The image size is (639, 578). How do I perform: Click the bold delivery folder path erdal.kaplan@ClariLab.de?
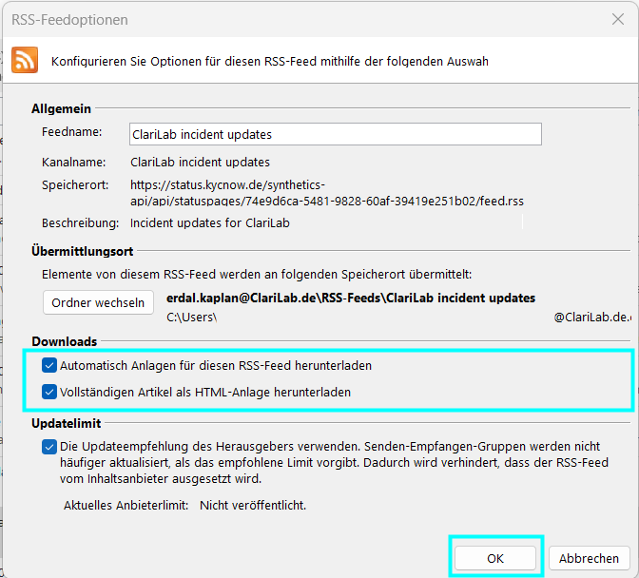coord(351,299)
